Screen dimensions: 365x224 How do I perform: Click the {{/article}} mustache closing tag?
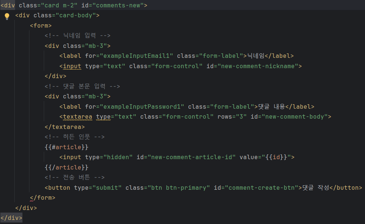coord(67,168)
